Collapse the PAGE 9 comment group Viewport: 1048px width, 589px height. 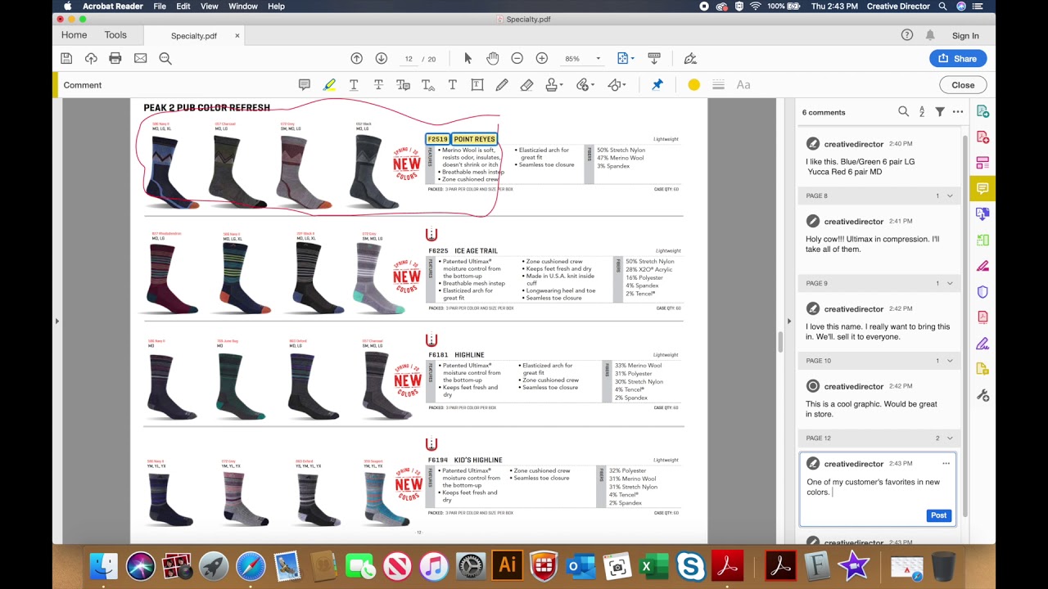tap(950, 283)
